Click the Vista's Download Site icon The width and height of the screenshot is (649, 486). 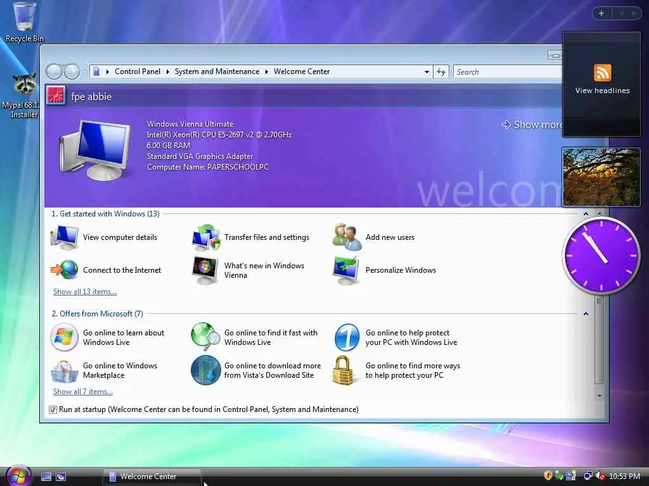tap(206, 370)
